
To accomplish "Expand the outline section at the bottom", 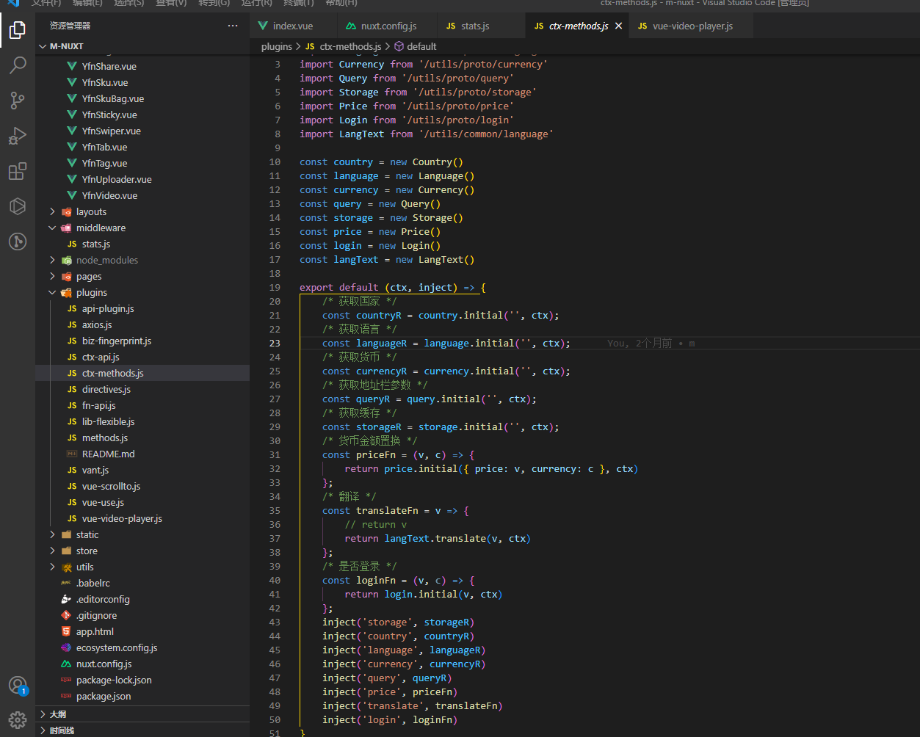I will [58, 714].
